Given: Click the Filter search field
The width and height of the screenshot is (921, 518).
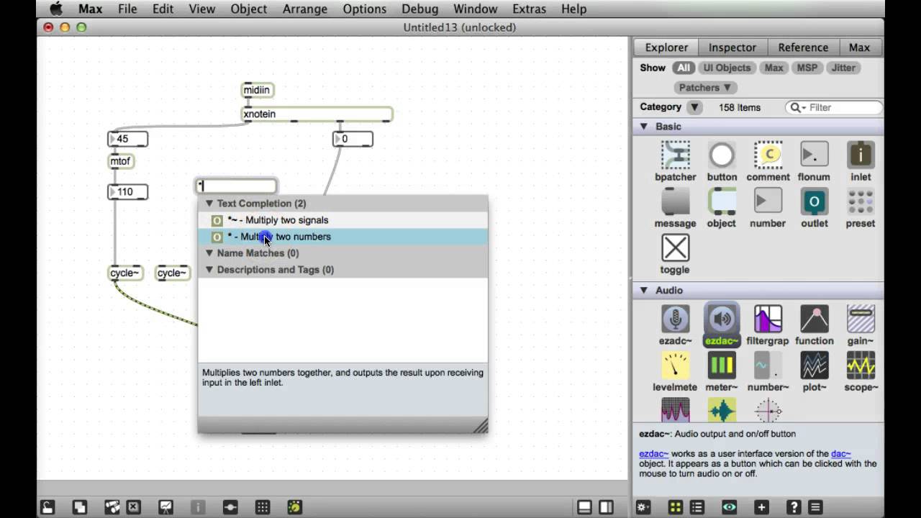Looking at the screenshot, I should [834, 107].
